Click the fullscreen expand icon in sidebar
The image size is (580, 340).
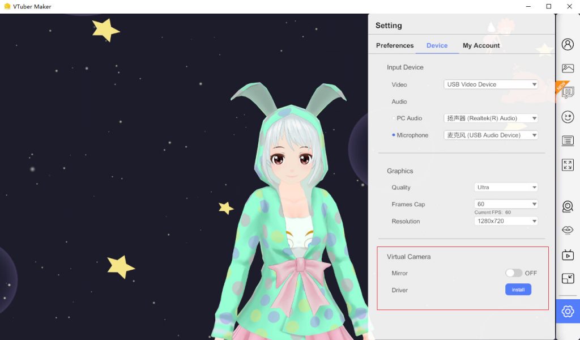568,164
